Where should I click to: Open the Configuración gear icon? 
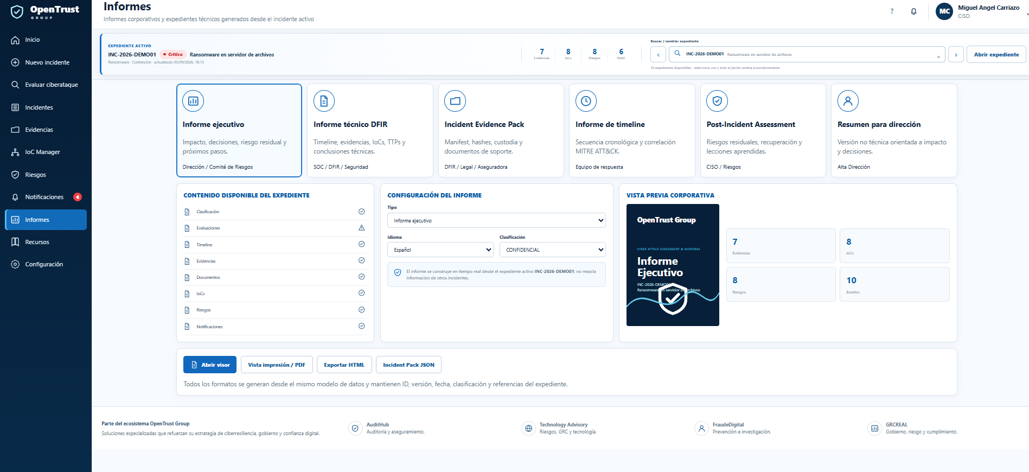click(15, 264)
